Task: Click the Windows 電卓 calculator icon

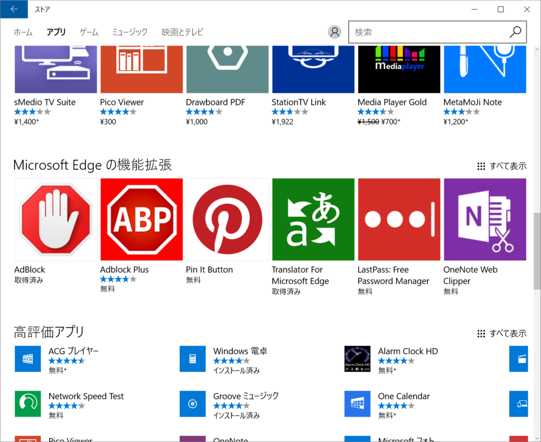Action: tap(192, 359)
